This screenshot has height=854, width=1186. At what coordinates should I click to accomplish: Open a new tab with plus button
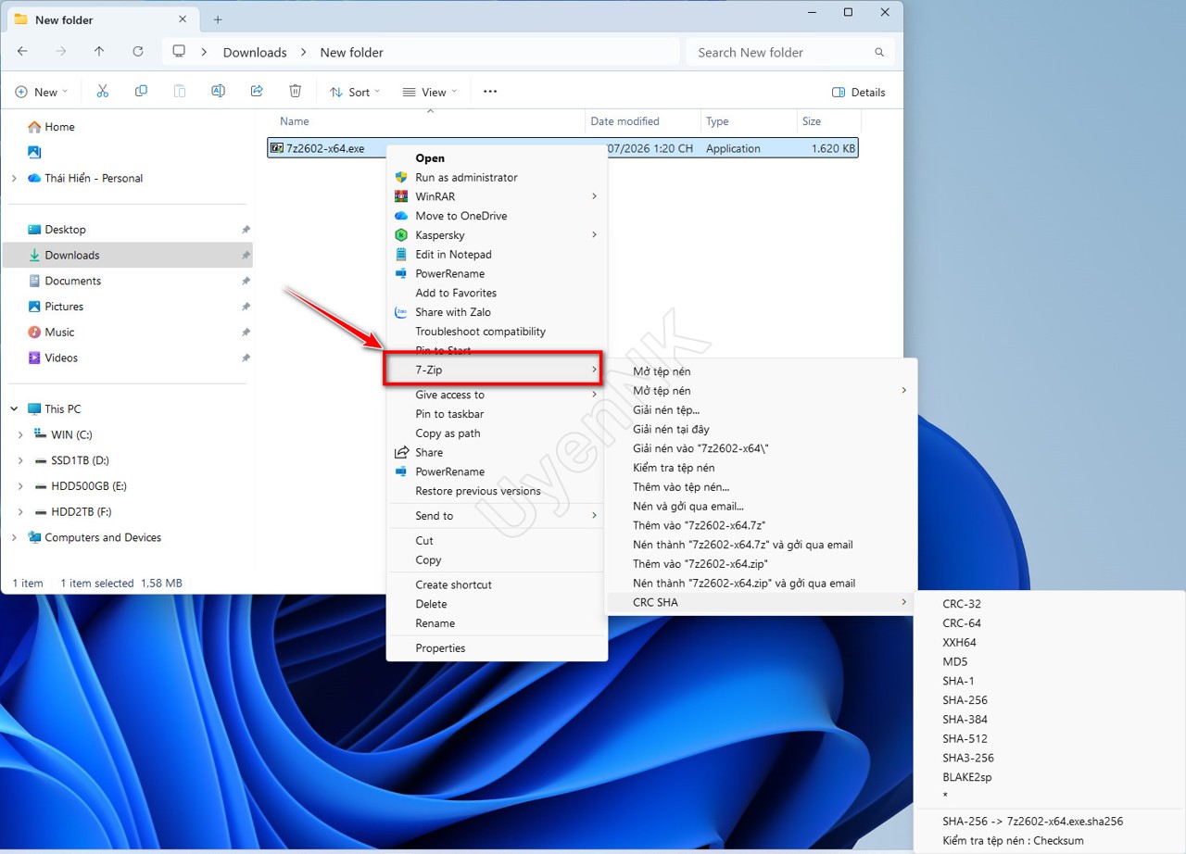coord(218,19)
